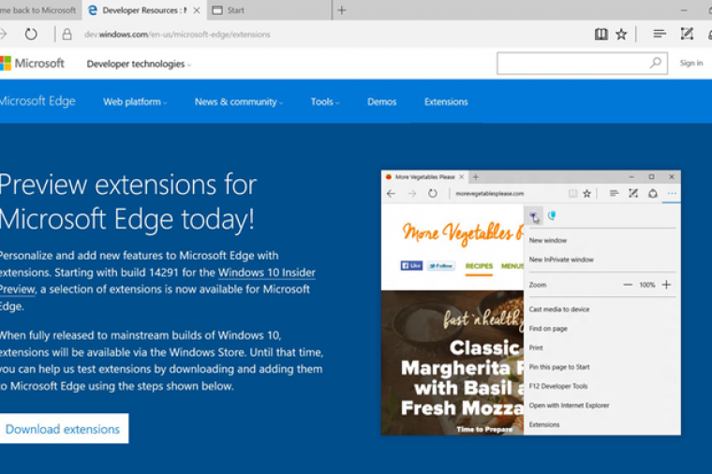This screenshot has width=712, height=474.
Task: Open the Extensions nav item
Action: pyautogui.click(x=446, y=102)
